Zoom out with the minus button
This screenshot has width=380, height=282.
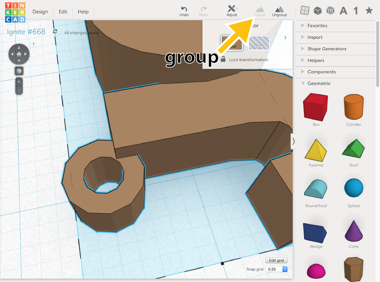click(19, 90)
